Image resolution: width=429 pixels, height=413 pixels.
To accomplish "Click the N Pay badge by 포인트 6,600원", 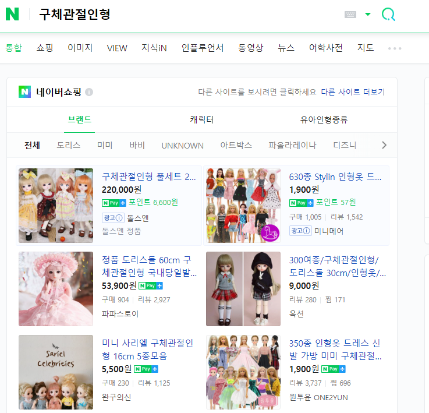I will point(114,203).
